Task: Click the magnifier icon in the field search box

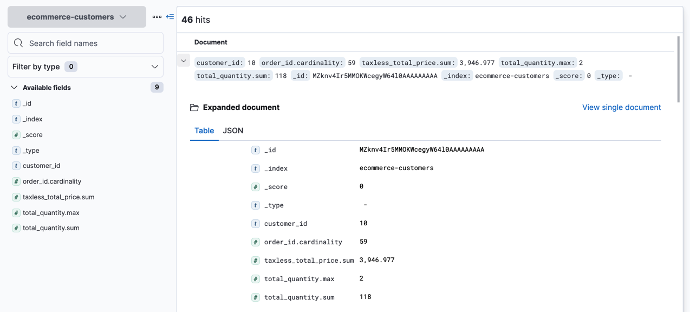Action: pyautogui.click(x=18, y=43)
